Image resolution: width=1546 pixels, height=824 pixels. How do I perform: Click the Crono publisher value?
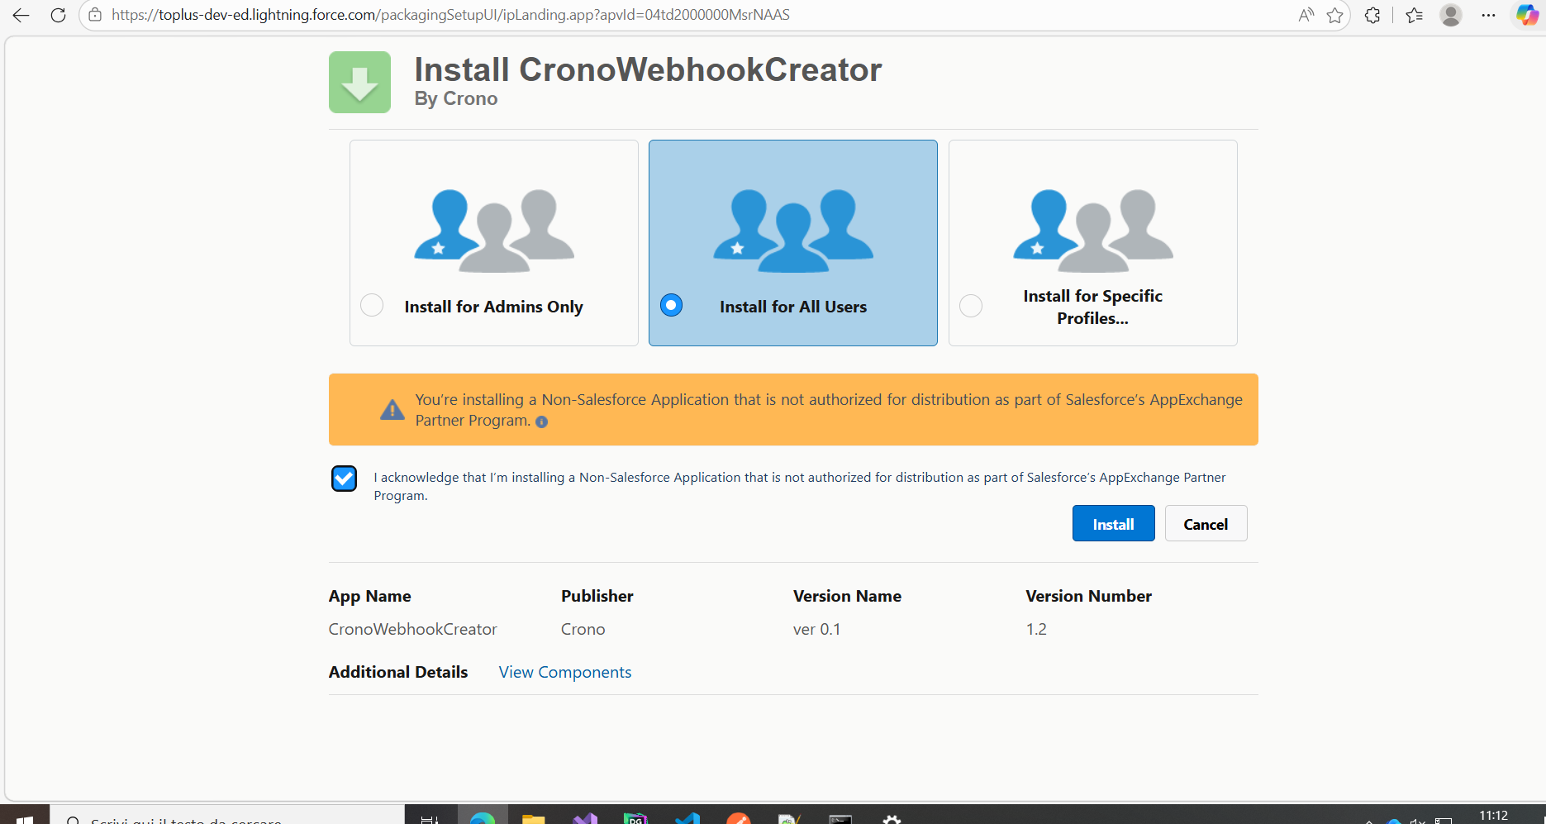pyautogui.click(x=583, y=629)
